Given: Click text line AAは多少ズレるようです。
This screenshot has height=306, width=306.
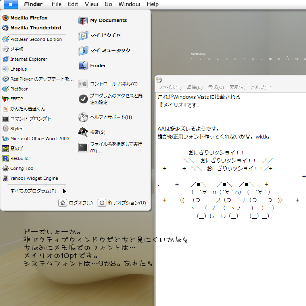Looking at the screenshot, I should coord(189,129).
